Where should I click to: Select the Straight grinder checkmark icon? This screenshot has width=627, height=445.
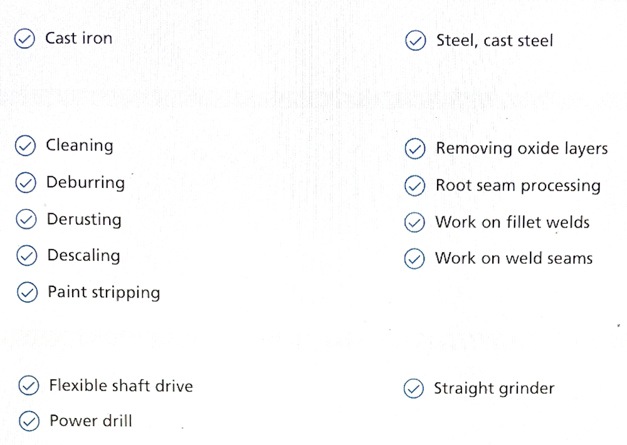413,389
